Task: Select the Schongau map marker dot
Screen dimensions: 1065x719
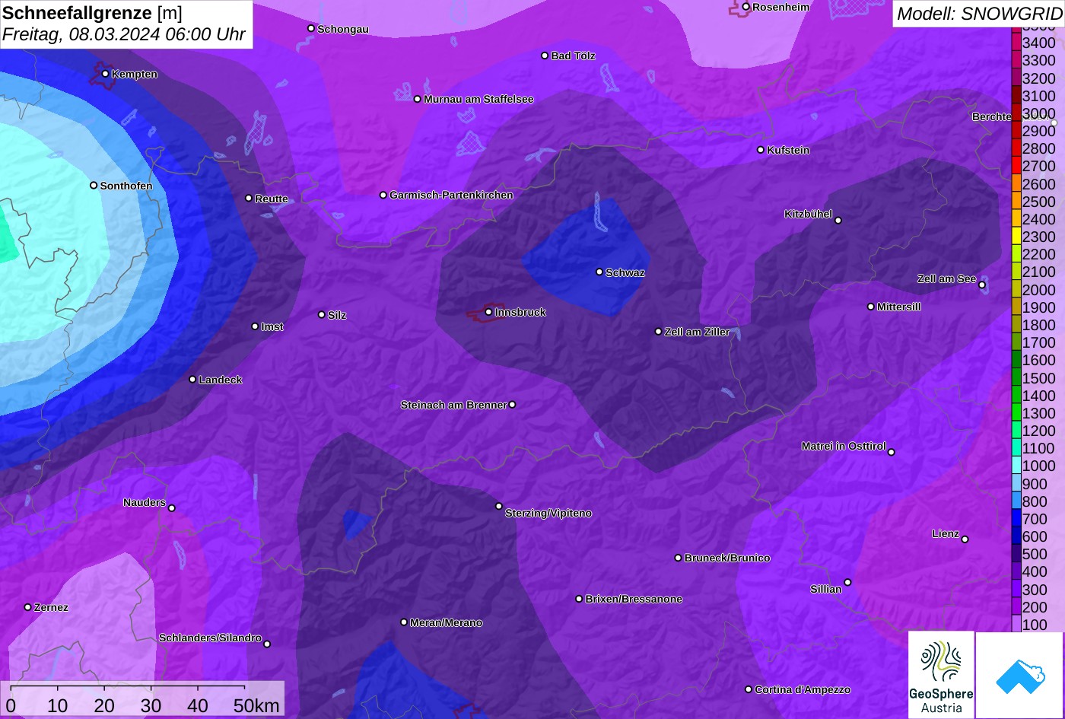Action: pos(311,28)
